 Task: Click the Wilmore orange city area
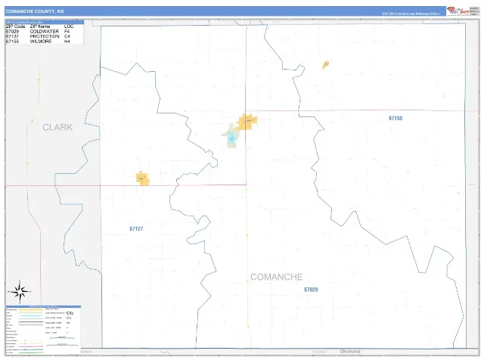(326, 65)
